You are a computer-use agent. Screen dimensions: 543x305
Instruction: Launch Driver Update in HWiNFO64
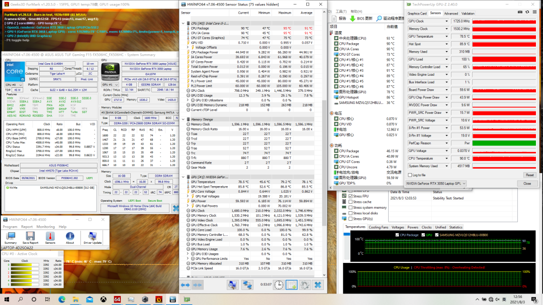click(x=93, y=237)
